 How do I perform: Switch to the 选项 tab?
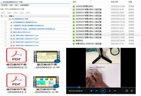tap(16, 5)
